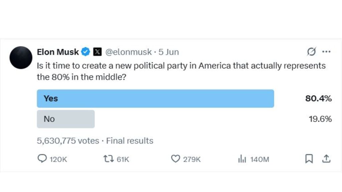
Task: Select the No poll result bar
Action: click(66, 119)
